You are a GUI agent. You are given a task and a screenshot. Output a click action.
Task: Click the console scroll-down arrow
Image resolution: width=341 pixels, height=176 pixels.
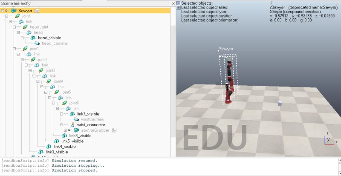tap(339, 173)
